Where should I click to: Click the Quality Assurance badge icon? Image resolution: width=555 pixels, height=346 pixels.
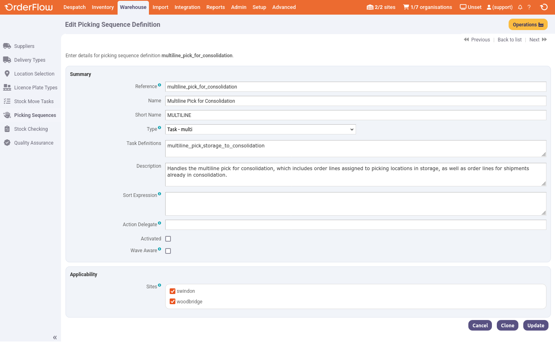[x=7, y=143]
